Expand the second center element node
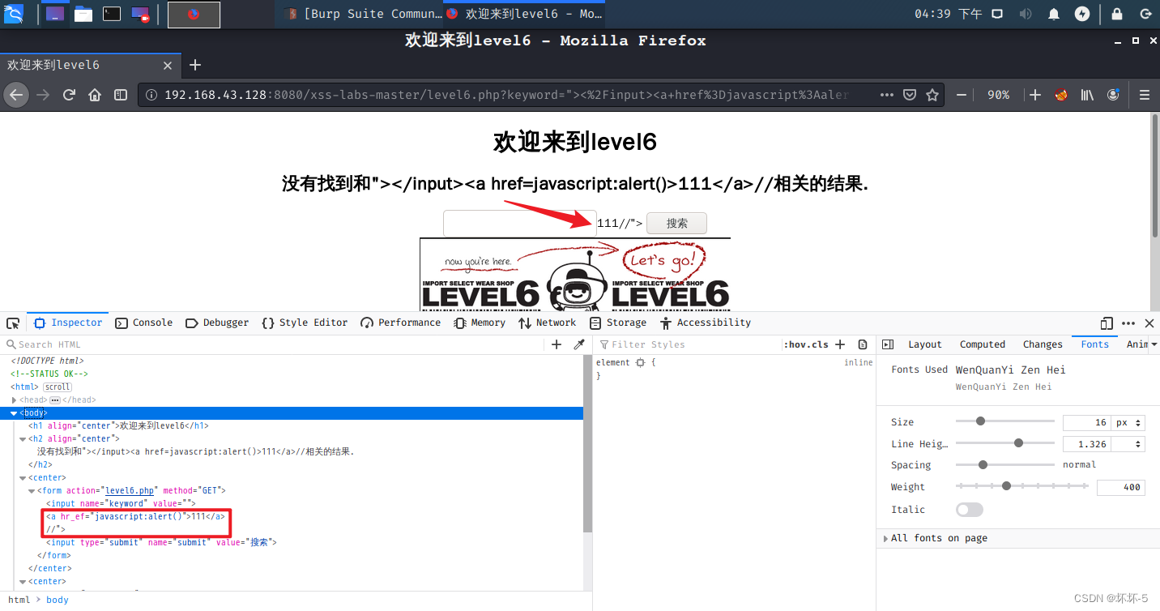Image resolution: width=1160 pixels, height=611 pixels. 22,582
